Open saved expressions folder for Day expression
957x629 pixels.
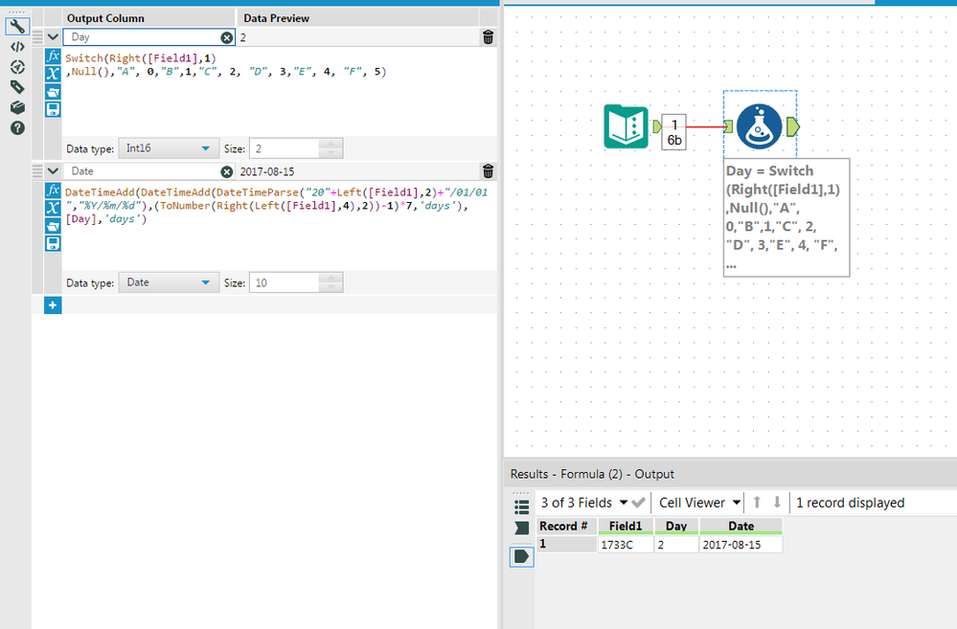[x=53, y=92]
